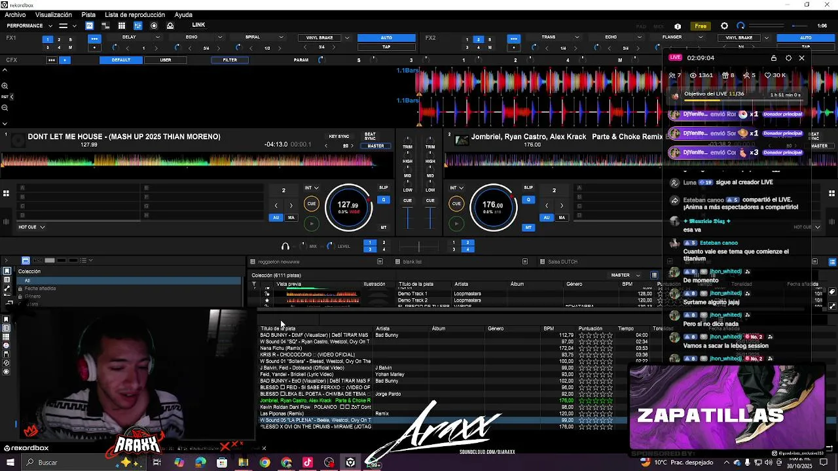Toggle deck 2 Master Tempo MT
The height and width of the screenshot is (471, 838).
[528, 228]
